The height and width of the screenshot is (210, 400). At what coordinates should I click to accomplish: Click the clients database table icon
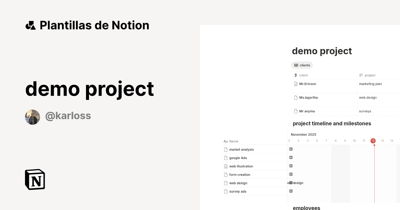tap(296, 65)
